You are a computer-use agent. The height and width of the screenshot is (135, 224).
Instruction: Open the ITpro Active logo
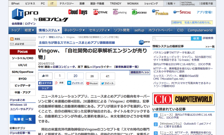tap(100, 12)
